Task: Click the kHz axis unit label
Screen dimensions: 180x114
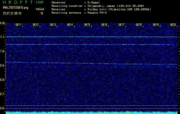Action: [3, 23]
